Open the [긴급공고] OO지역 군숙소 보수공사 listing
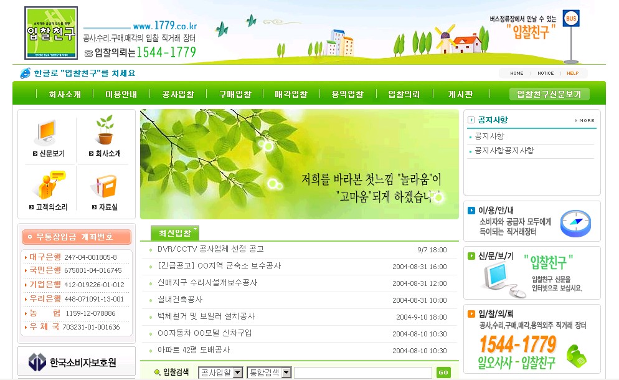 coord(219,266)
